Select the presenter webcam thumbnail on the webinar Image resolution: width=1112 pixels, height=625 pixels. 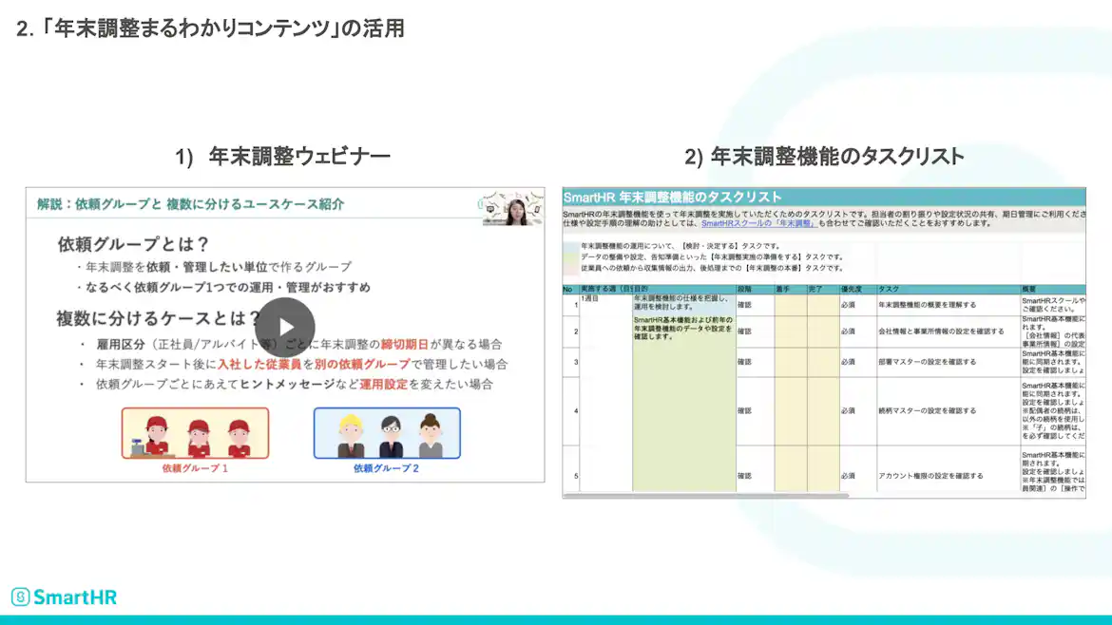(516, 211)
